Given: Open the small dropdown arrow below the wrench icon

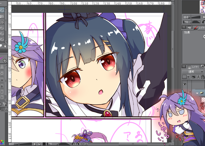Looking at the screenshot, I should [6, 109].
